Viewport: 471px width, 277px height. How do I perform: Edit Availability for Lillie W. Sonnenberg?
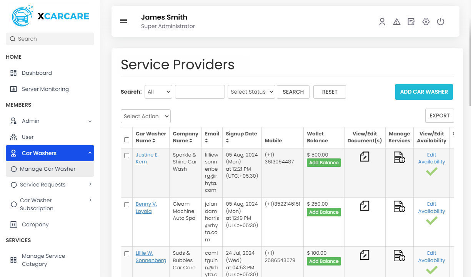tap(431, 257)
